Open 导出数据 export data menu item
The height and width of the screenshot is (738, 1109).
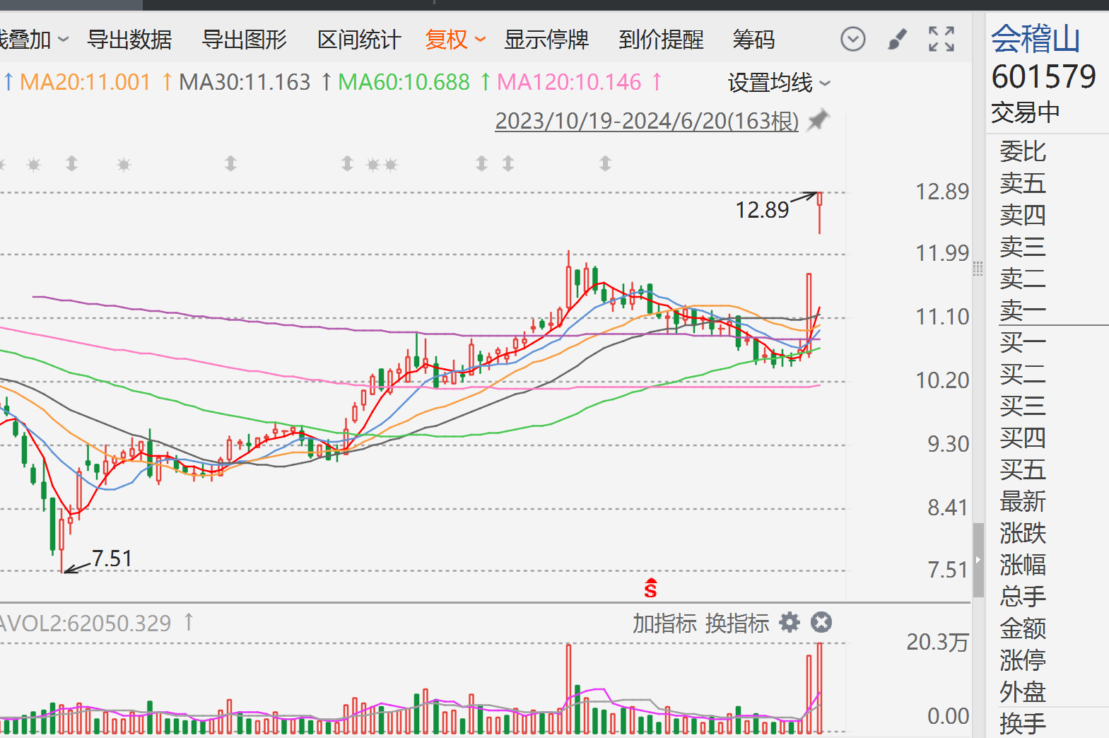(129, 40)
